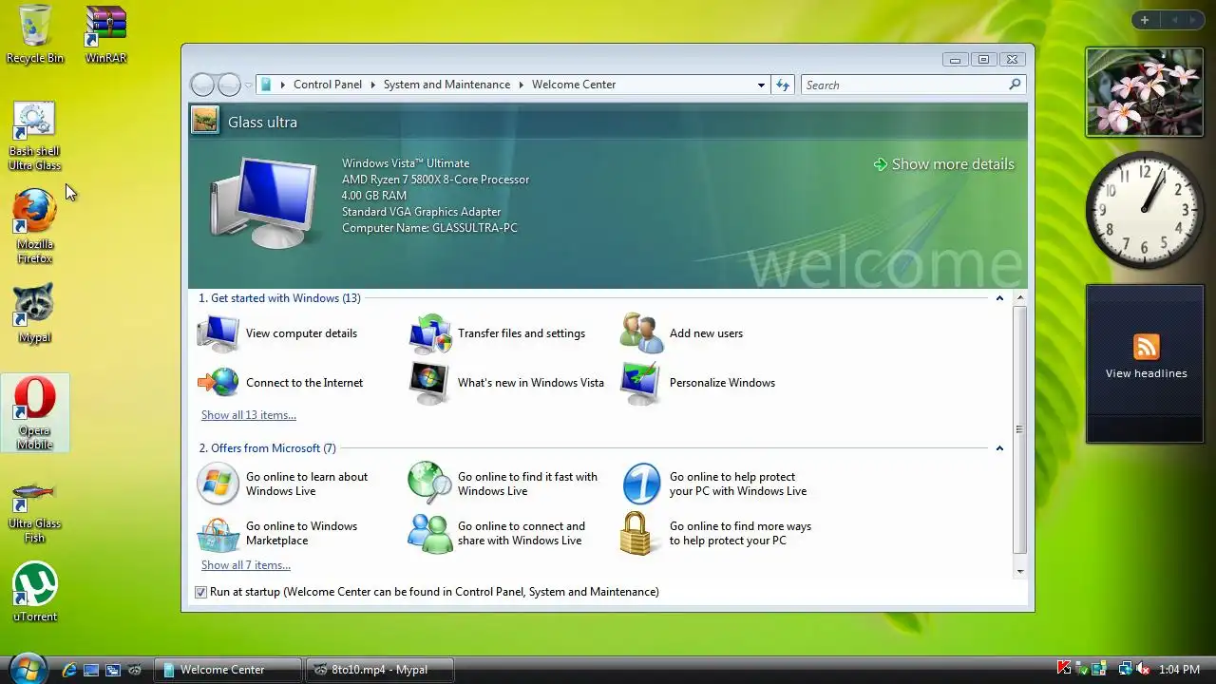Launch Internet Explorer from Quick Launch
This screenshot has height=684, width=1216.
pos(69,670)
